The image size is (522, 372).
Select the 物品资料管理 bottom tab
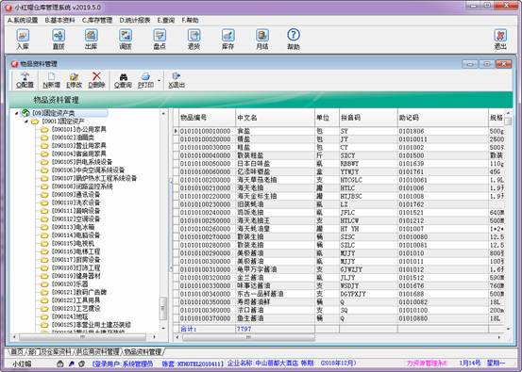(x=143, y=351)
